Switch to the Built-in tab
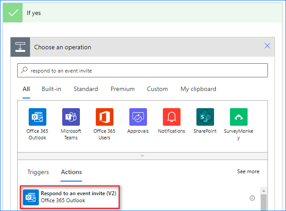286x211 pixels. [x=52, y=89]
